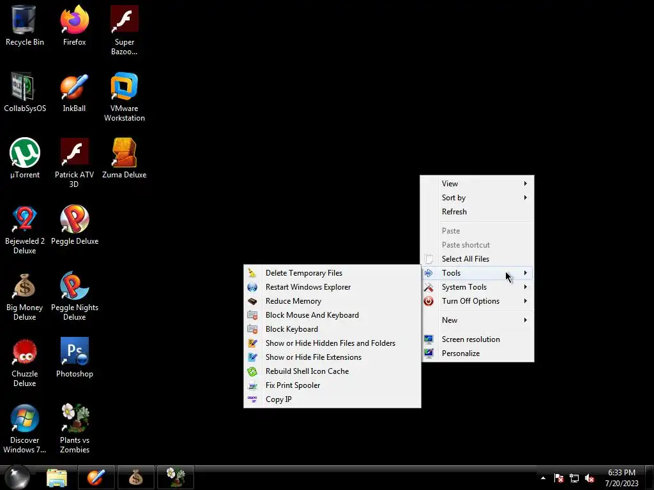Expand the Sort by submenu
The image size is (654, 490).
477,198
